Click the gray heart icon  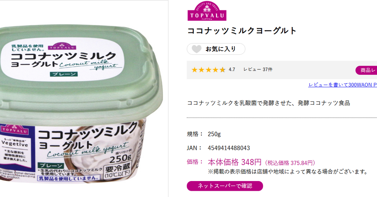[x=196, y=49]
